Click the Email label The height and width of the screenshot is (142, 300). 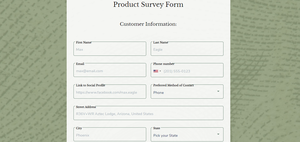(80, 64)
